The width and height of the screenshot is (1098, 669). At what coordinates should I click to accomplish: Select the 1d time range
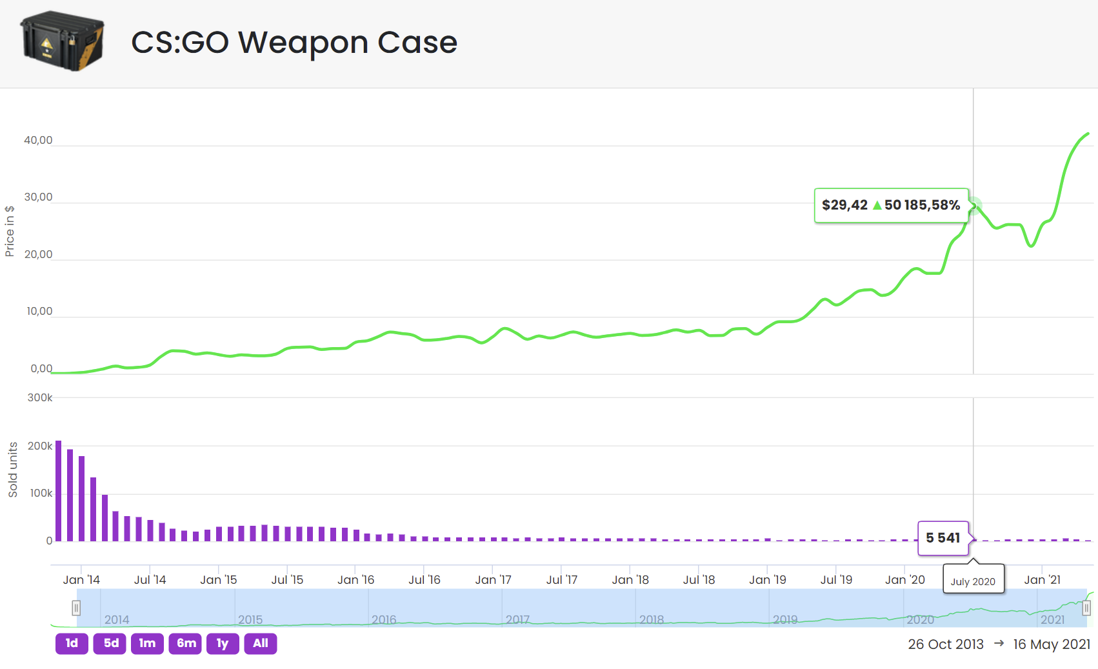pos(72,643)
